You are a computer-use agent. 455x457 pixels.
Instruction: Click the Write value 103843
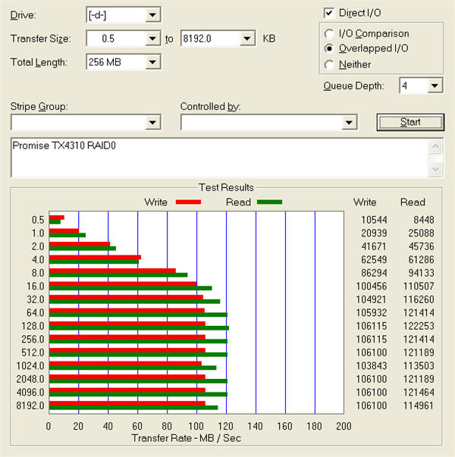coord(372,366)
